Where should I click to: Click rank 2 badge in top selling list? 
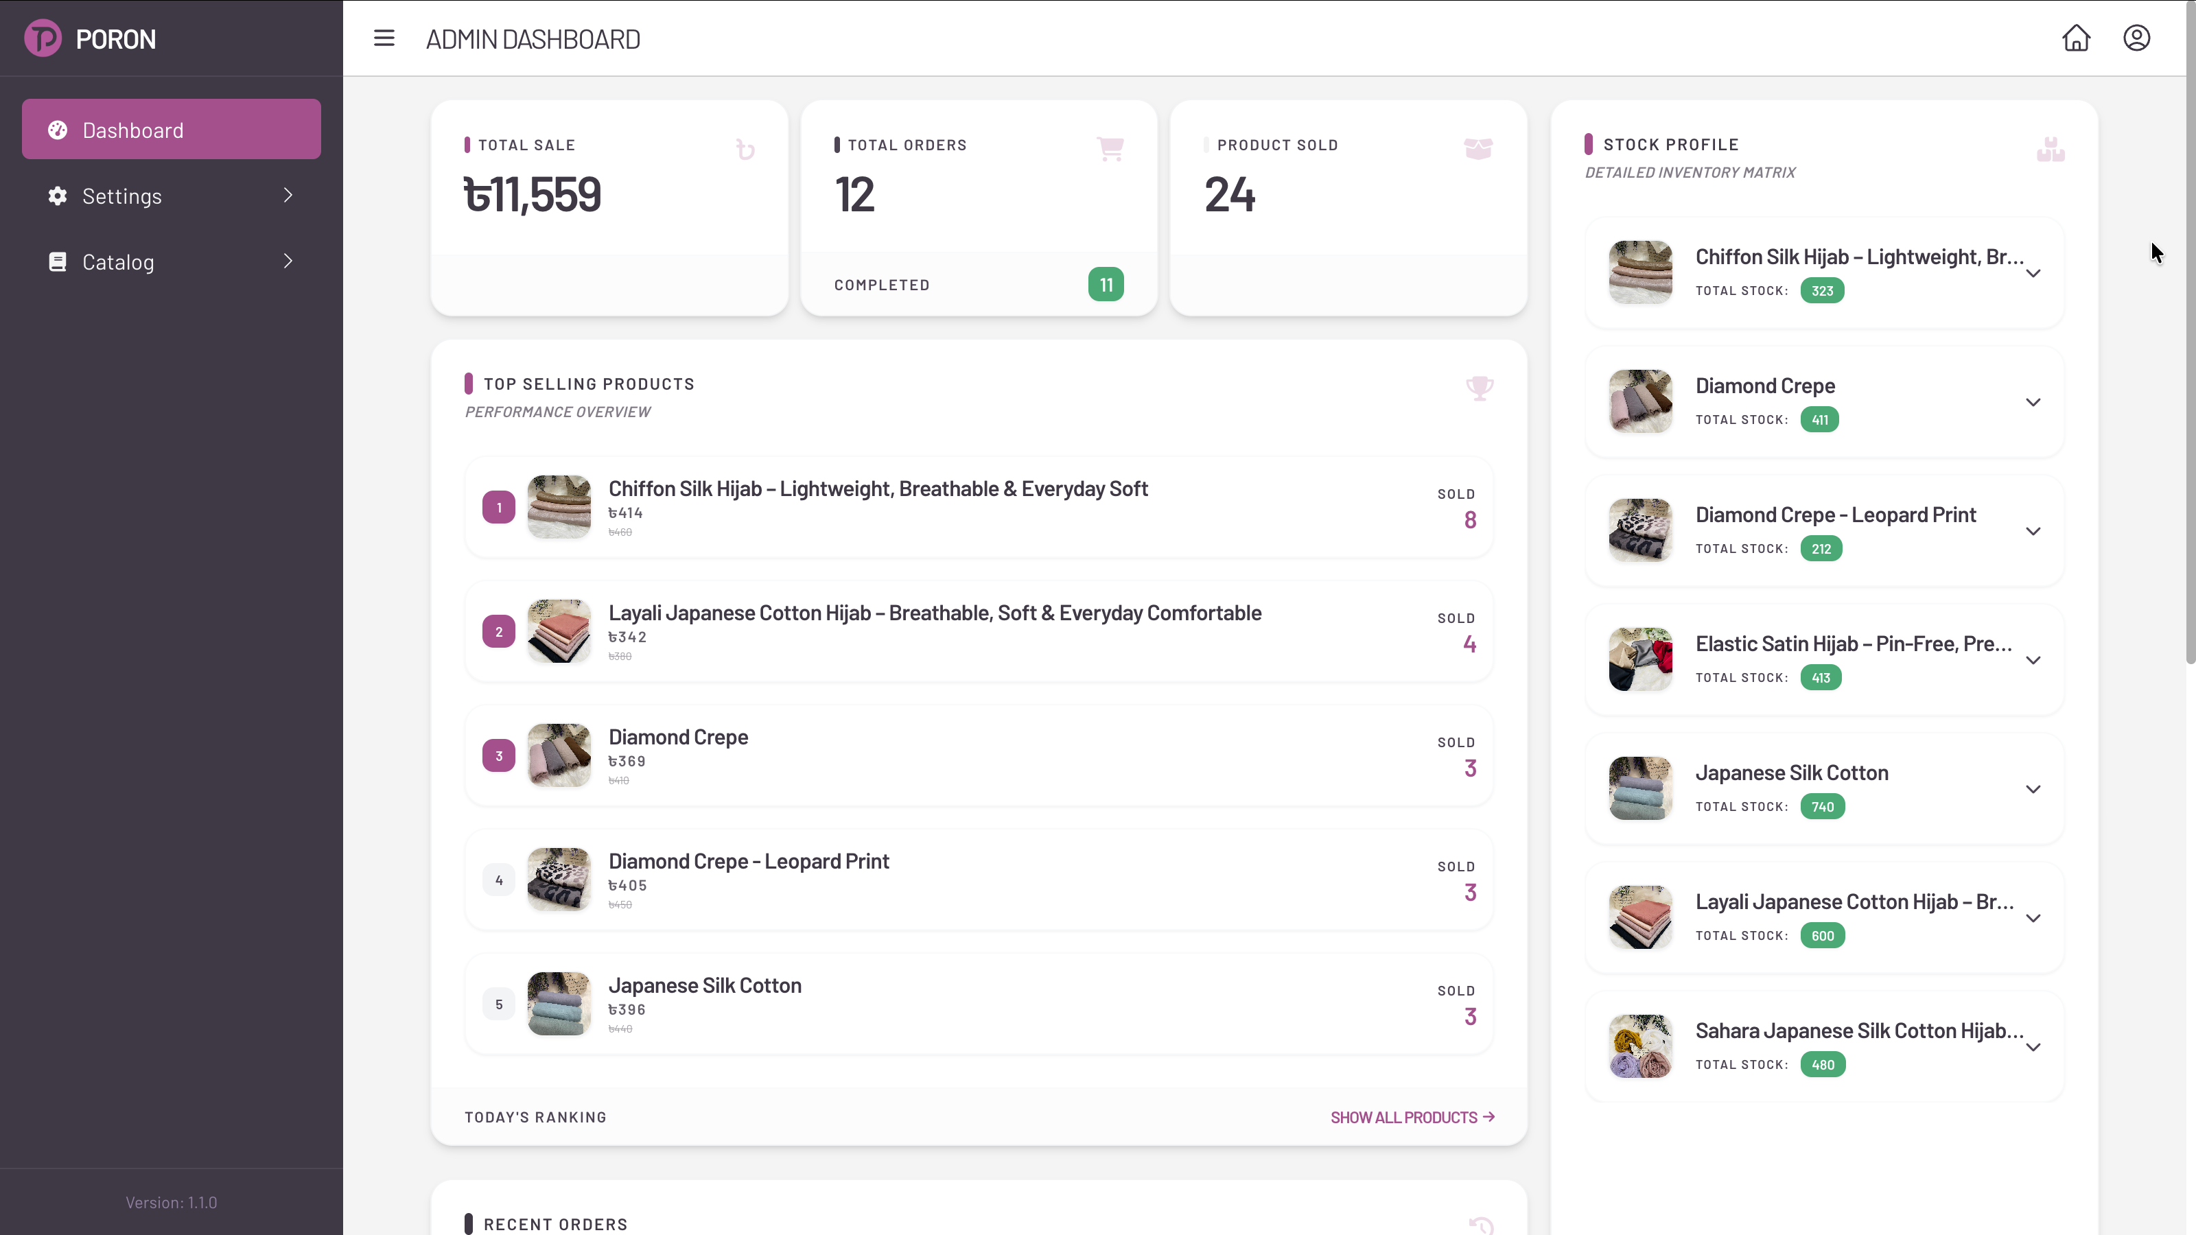[x=499, y=631]
